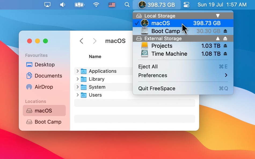The height and width of the screenshot is (159, 255).
Task: Select Time Machine drive in menu
Action: point(183,54)
